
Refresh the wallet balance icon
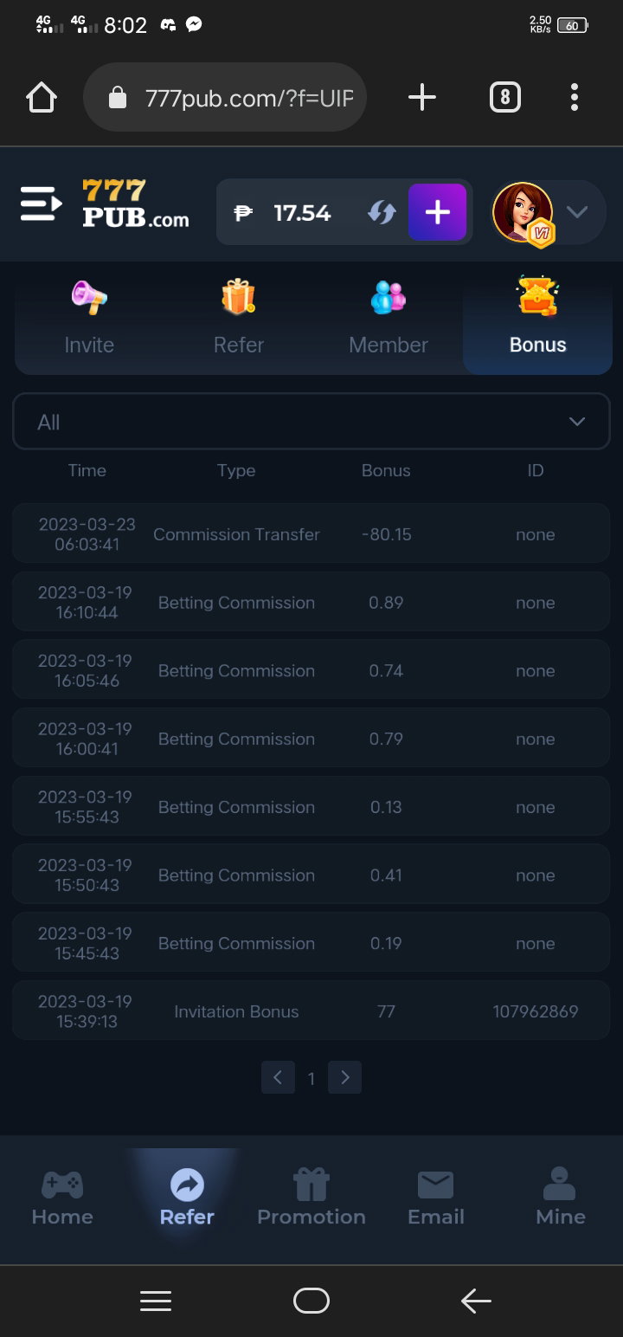(x=382, y=212)
